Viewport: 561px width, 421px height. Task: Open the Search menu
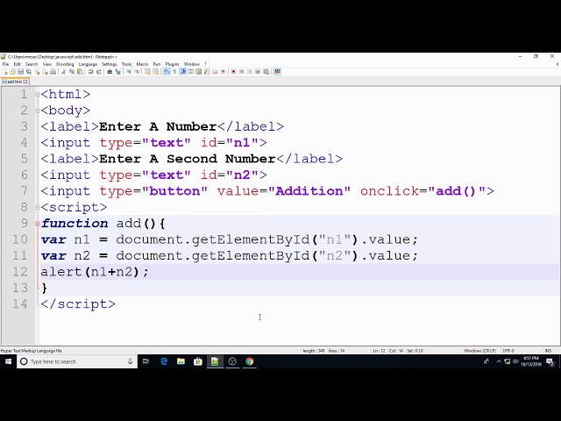click(32, 64)
